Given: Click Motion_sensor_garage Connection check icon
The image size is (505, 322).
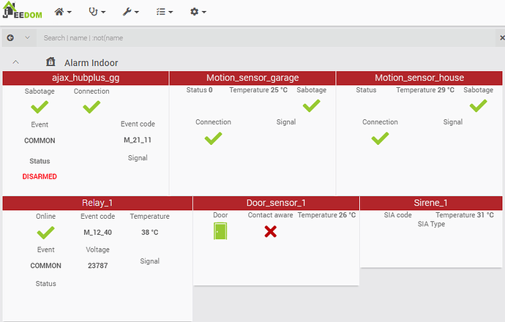Looking at the screenshot, I should 213,138.
